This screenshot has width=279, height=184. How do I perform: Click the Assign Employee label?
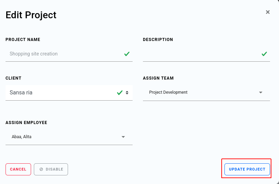pyautogui.click(x=26, y=123)
